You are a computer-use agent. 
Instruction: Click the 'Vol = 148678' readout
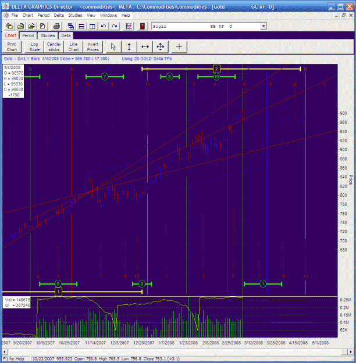pos(17,300)
